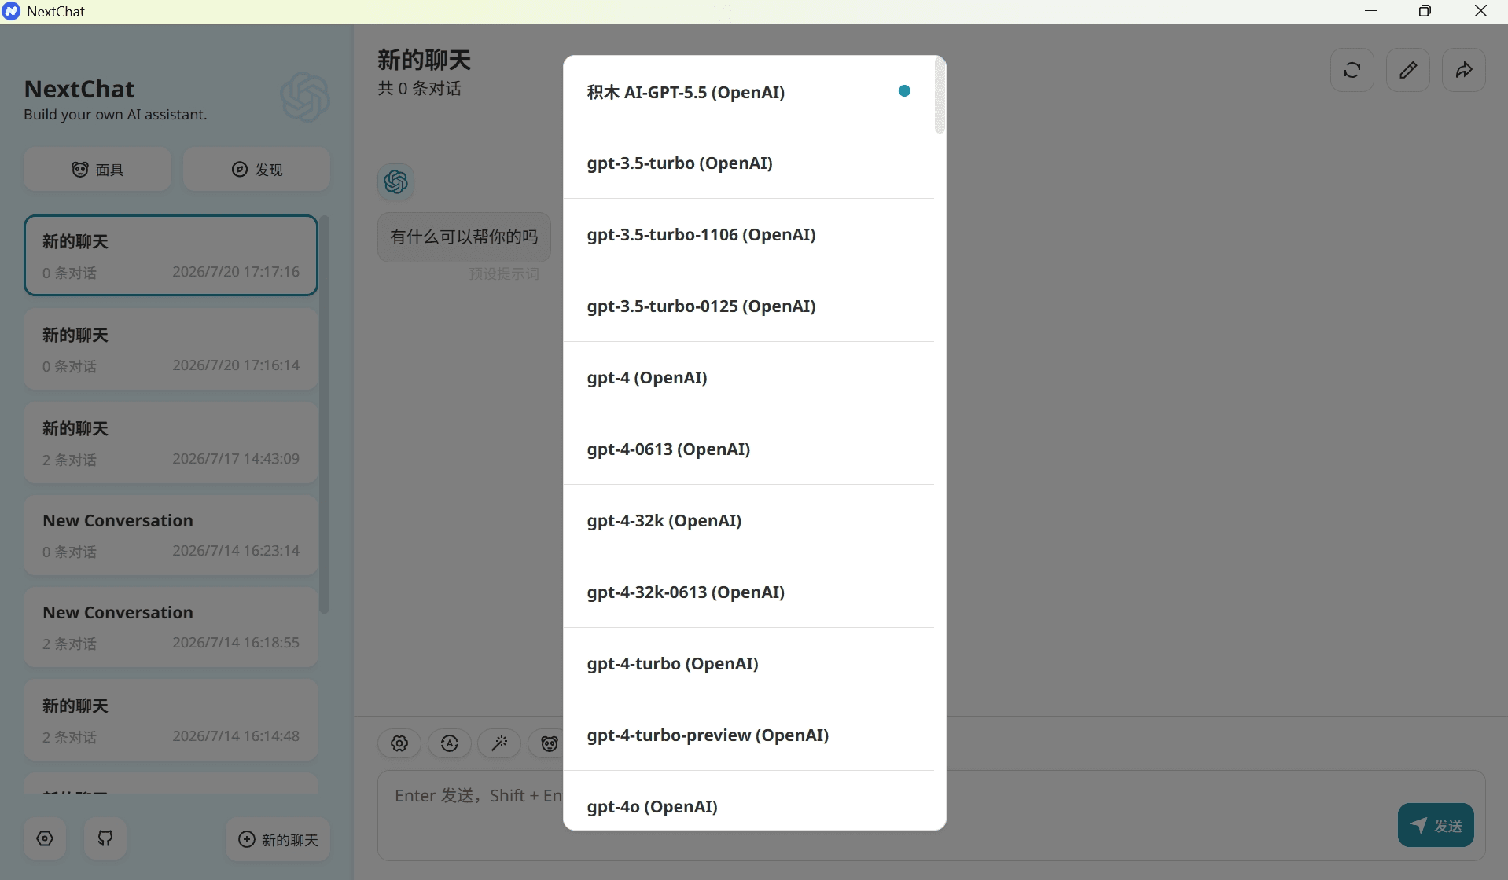Pick gpt-4o (OpenAI) model
Image resolution: width=1508 pixels, height=880 pixels.
click(748, 801)
